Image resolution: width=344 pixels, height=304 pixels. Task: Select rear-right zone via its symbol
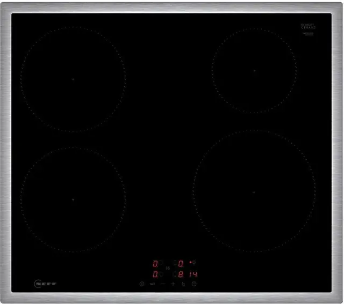pos(174,263)
